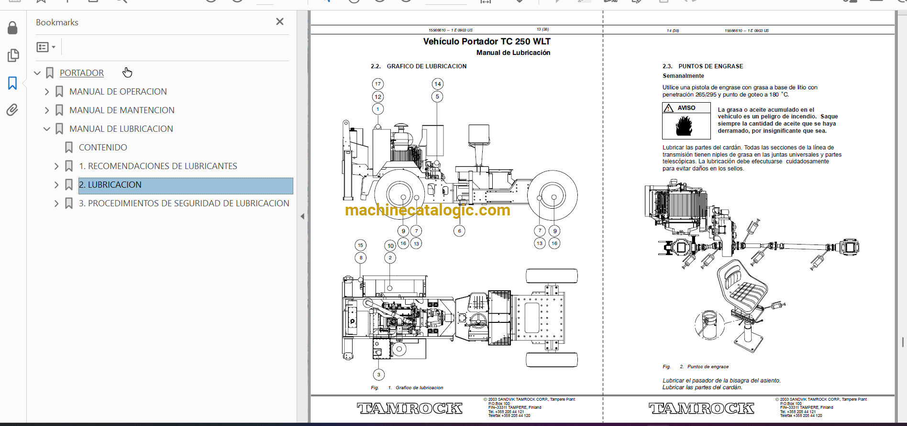Image resolution: width=907 pixels, height=426 pixels.
Task: Expand MANUAL DE OPERACION bookmark
Action: pyautogui.click(x=47, y=92)
